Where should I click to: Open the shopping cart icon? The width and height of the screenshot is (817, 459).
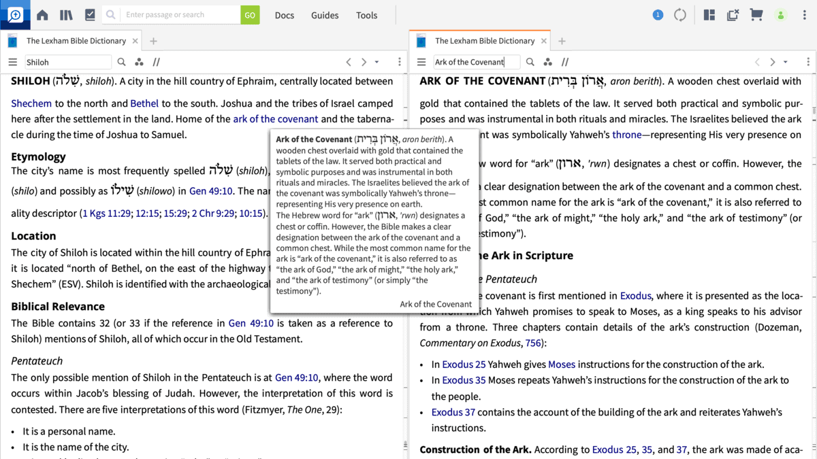[756, 15]
